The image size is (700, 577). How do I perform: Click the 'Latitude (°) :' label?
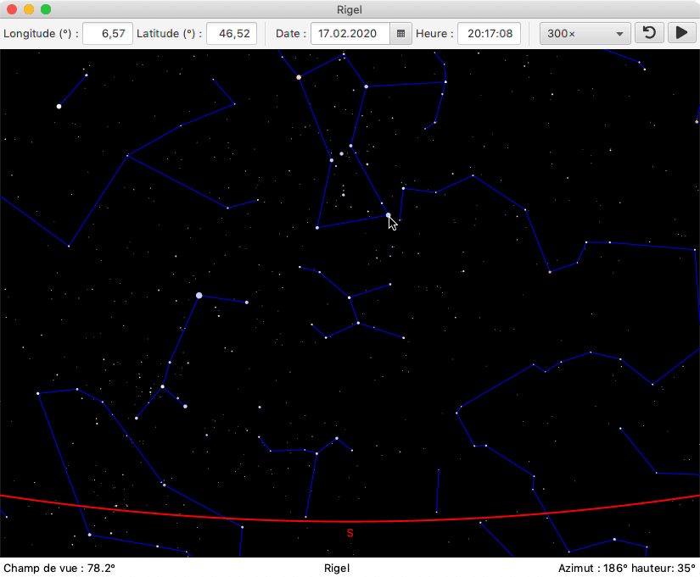[x=169, y=33]
